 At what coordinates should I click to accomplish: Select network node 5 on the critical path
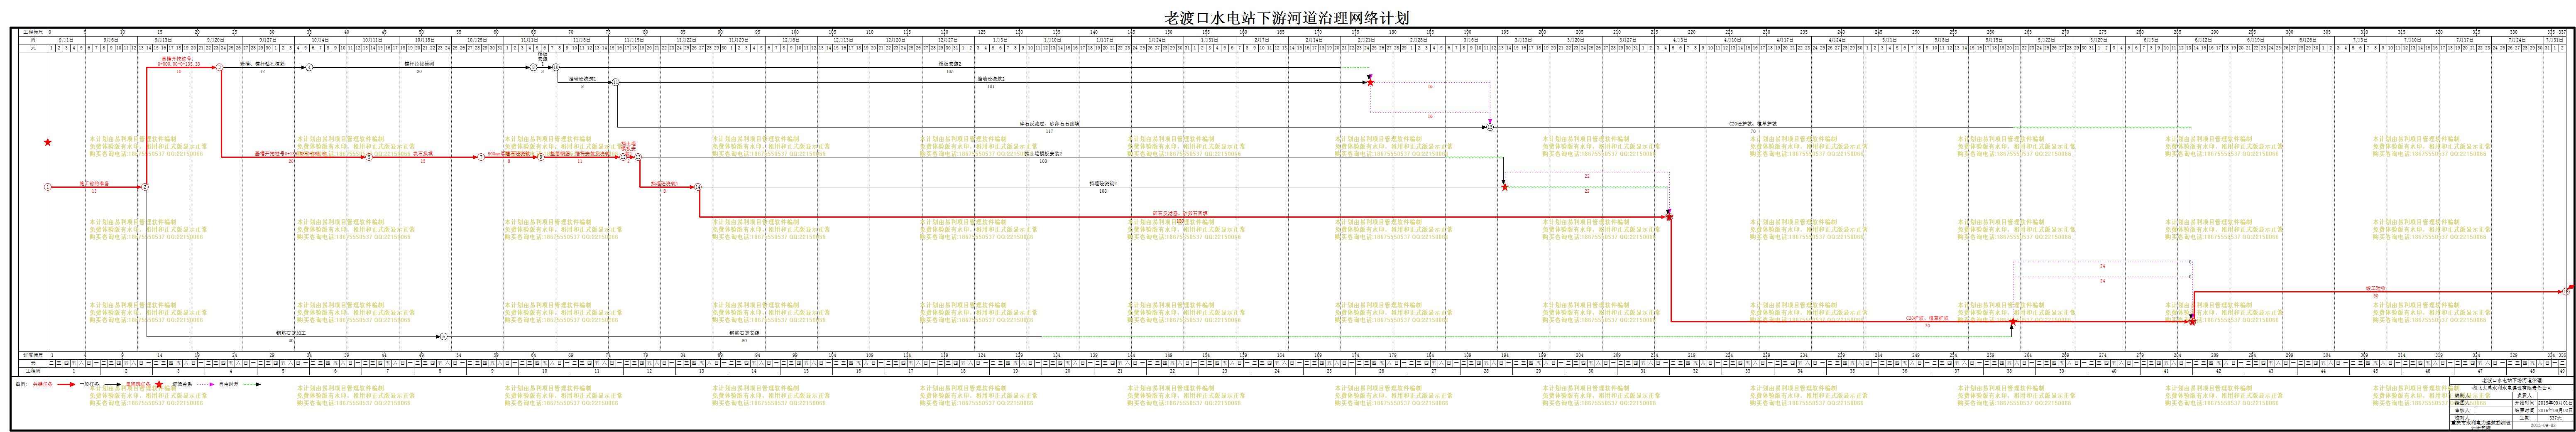click(369, 157)
